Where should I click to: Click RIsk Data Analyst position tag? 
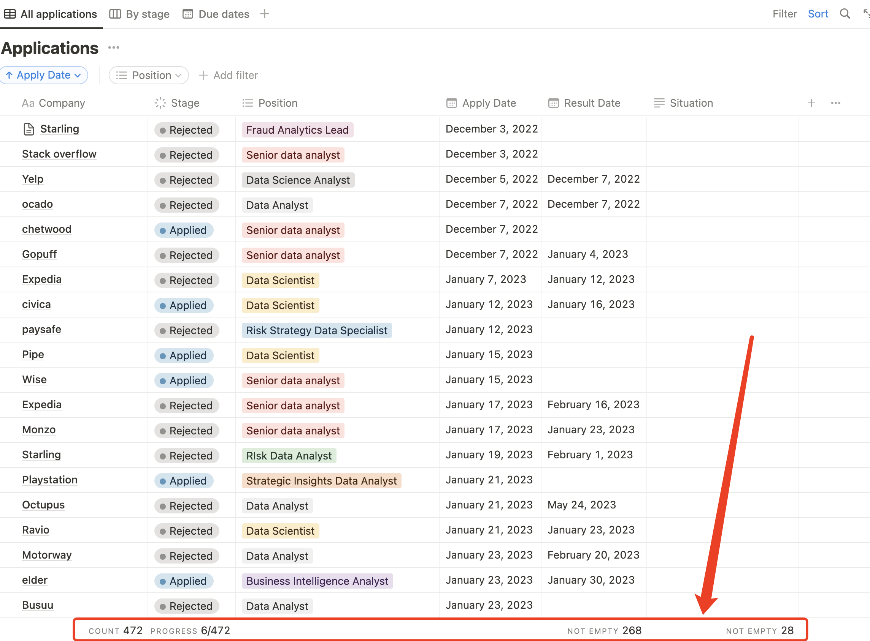pyautogui.click(x=289, y=456)
